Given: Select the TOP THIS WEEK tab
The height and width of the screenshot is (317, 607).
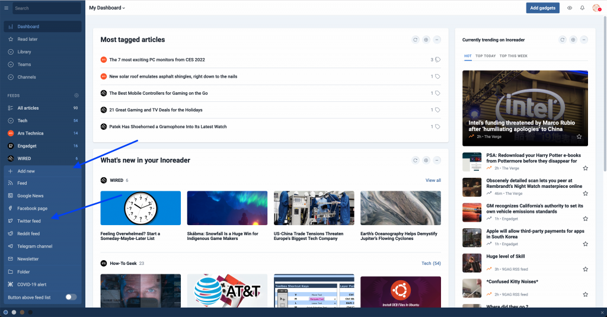Looking at the screenshot, I should (513, 56).
